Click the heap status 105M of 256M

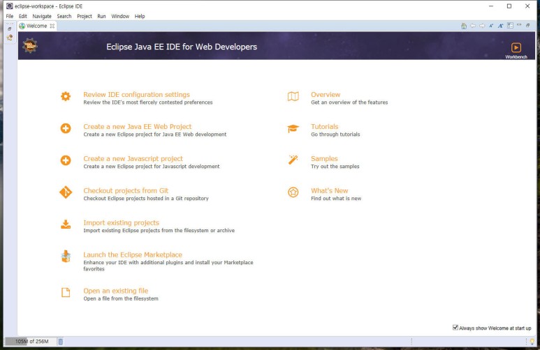point(31,342)
